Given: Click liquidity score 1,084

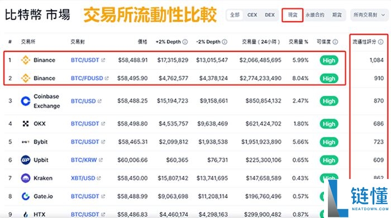Looking at the screenshot, I should click(x=376, y=60).
